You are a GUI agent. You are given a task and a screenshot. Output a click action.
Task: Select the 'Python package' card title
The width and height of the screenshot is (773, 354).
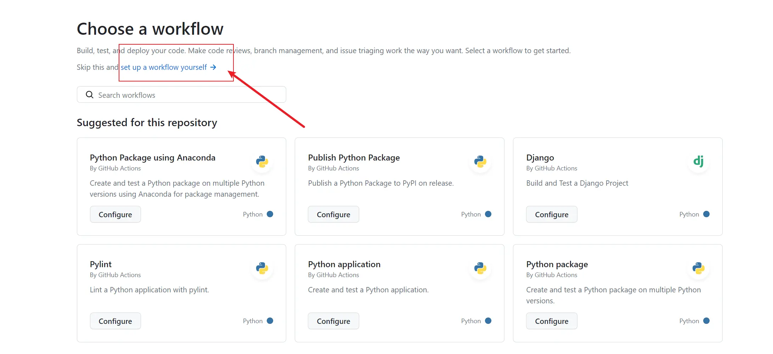(x=557, y=264)
